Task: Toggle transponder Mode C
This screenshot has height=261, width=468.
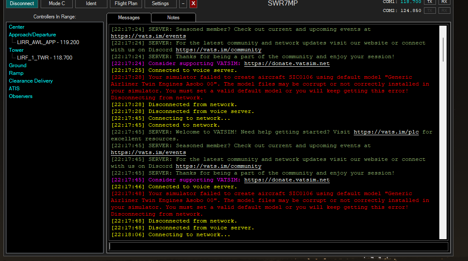Action: tap(57, 3)
